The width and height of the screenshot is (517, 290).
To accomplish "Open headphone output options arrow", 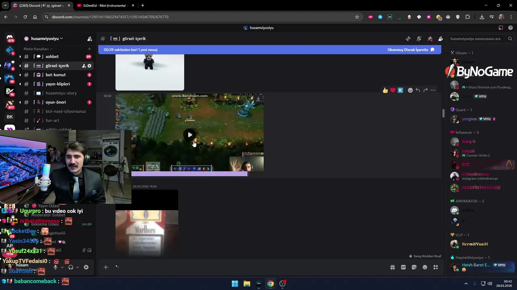I will (x=77, y=267).
